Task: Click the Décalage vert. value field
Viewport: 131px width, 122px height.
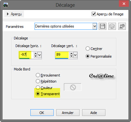Action: (62, 55)
